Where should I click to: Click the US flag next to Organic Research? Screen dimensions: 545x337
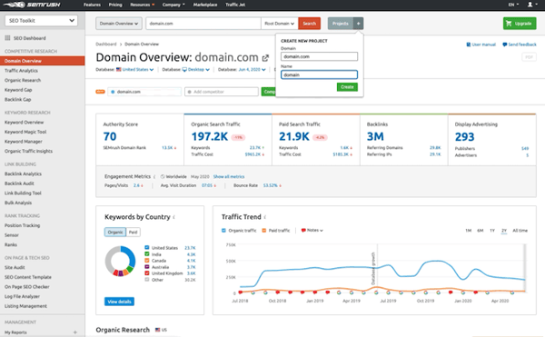157,330
